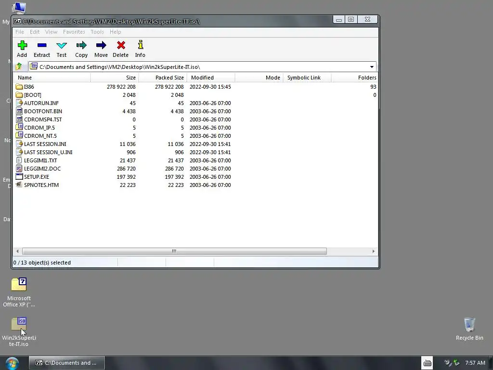
Task: Select Microsoft Office XP desktop icon
Action: click(x=19, y=292)
